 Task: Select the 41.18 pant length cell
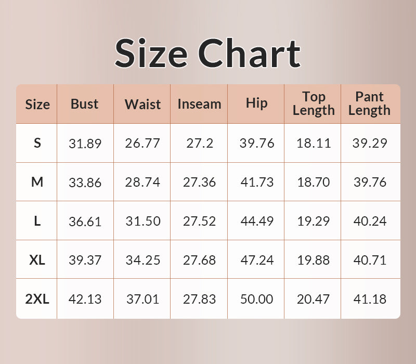pos(370,299)
